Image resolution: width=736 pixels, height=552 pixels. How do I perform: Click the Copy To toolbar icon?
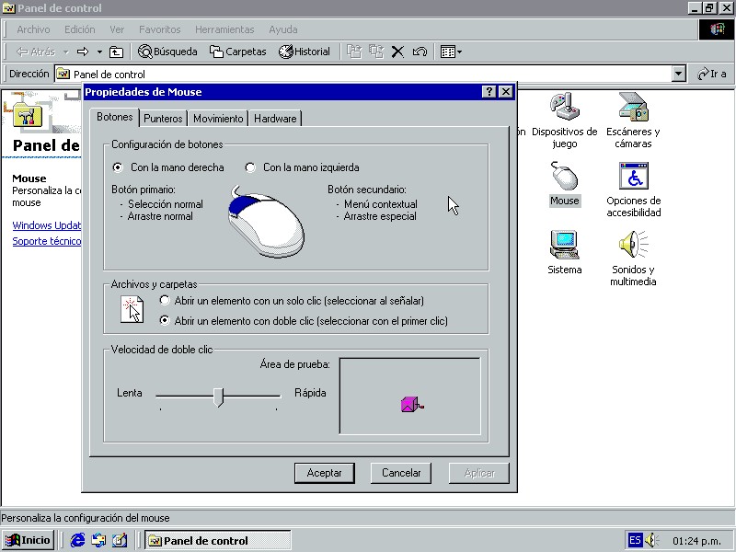[376, 52]
